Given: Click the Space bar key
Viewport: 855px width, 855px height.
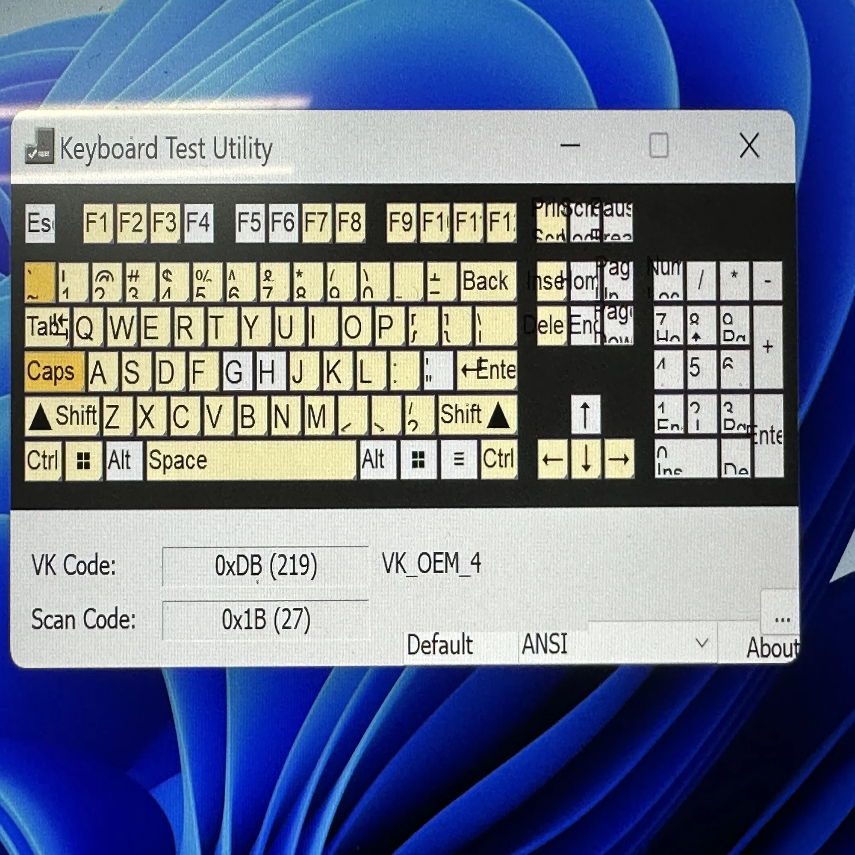Looking at the screenshot, I should click(x=251, y=460).
